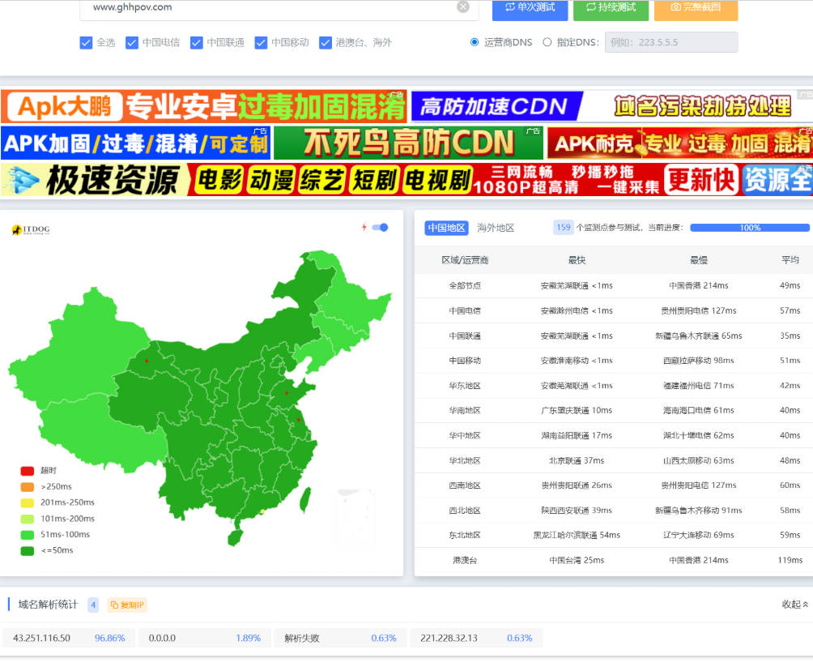This screenshot has width=813, height=667.
Task: Click the Taiwan island on the map
Action: 305,499
